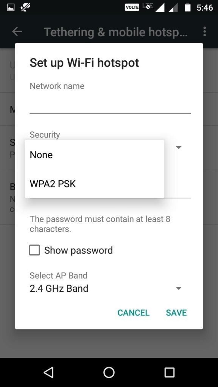Expand the 2.4 GHz Band dropdown
Image resolution: width=218 pixels, height=387 pixels.
[178, 288]
